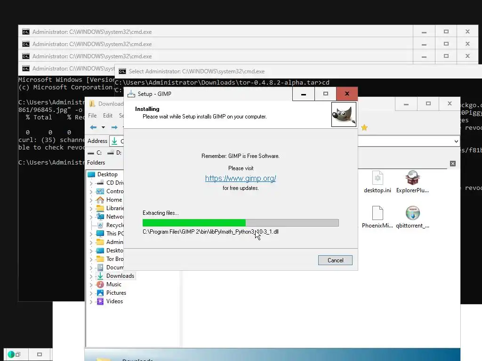This screenshot has height=361, width=482.
Task: Open the back history dropdown arrow
Action: tap(103, 127)
